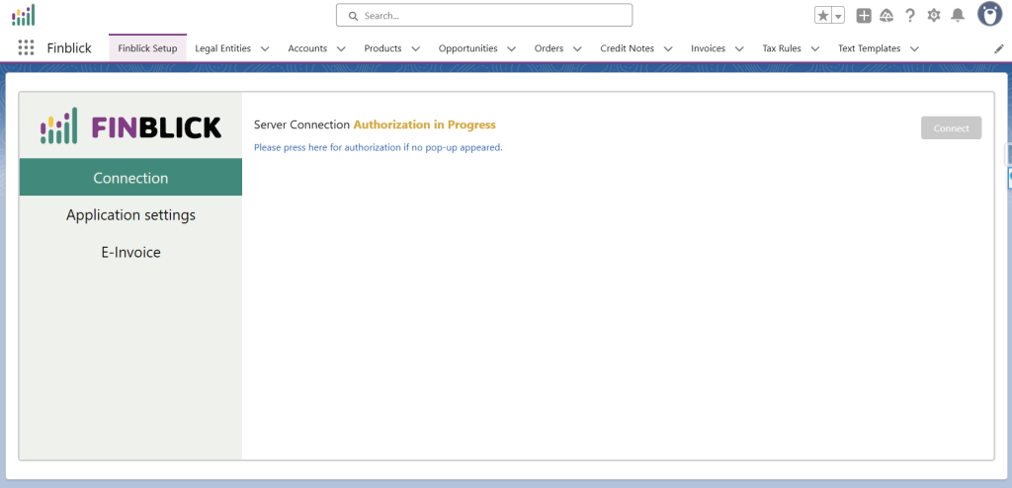The width and height of the screenshot is (1012, 488).
Task: Click the pencil icon to edit navigation
Action: click(x=998, y=48)
